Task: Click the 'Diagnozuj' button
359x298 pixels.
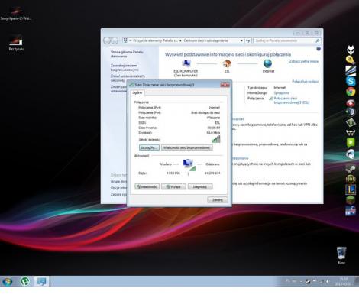Action: (x=200, y=186)
